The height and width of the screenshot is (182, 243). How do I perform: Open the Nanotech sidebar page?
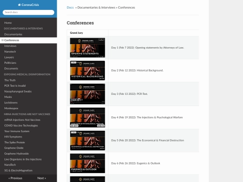tap(10, 52)
